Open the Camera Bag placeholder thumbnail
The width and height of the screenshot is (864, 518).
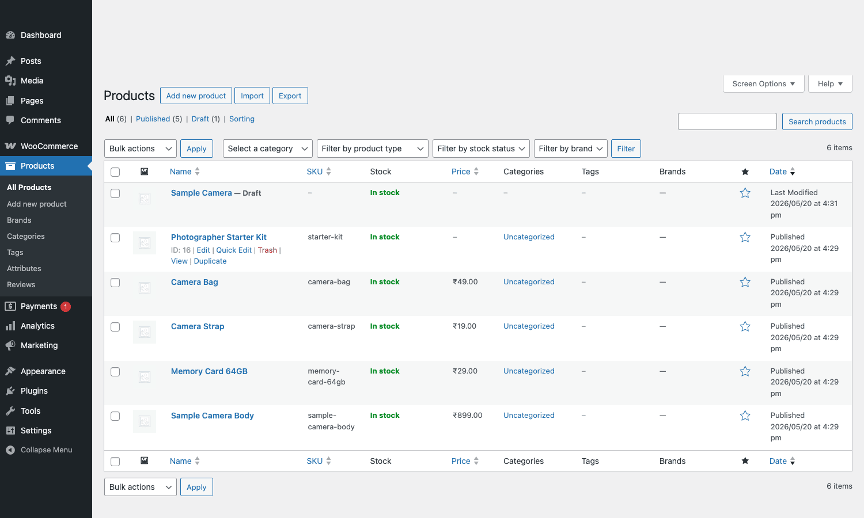click(x=145, y=288)
